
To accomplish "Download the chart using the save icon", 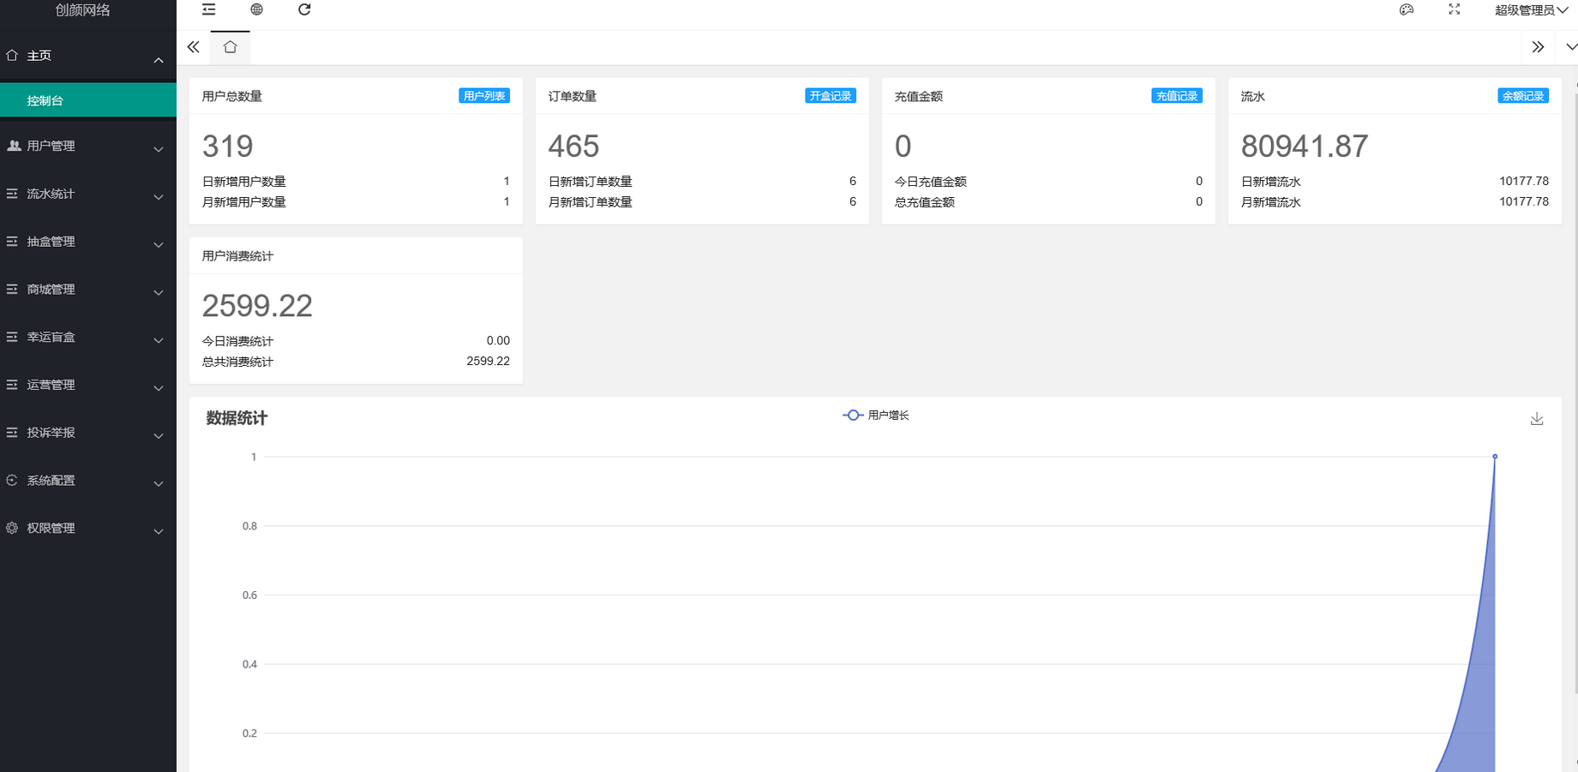I will 1537,419.
